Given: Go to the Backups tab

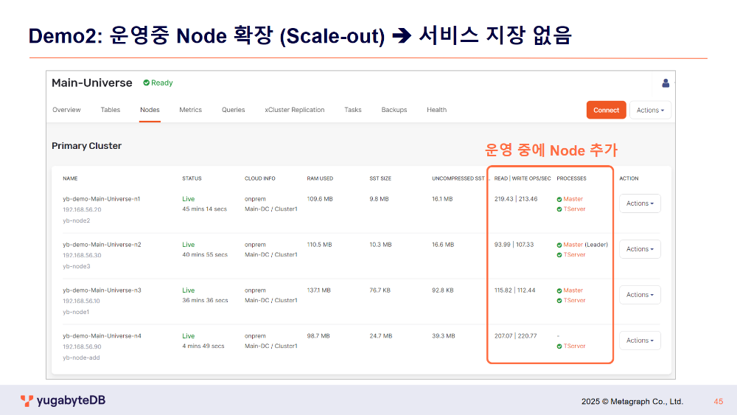Looking at the screenshot, I should click(x=394, y=110).
